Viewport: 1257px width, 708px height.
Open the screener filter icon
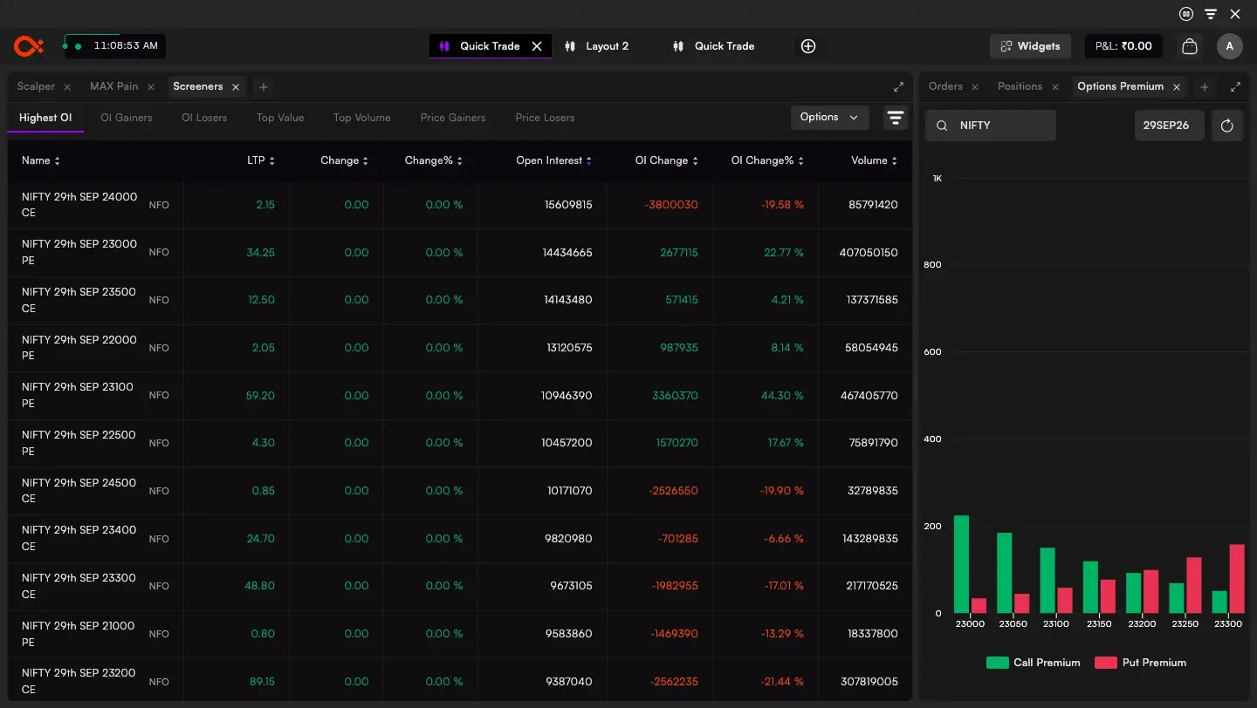pos(896,118)
